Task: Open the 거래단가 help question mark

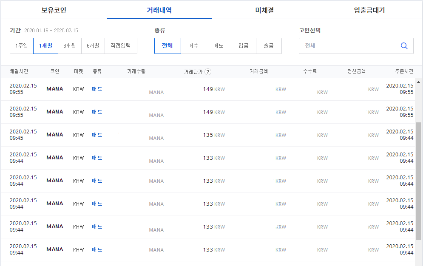Action: [x=207, y=72]
